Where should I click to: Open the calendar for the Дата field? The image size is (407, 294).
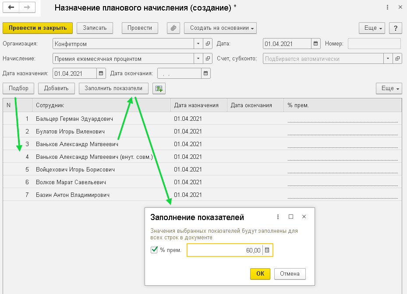click(x=315, y=44)
